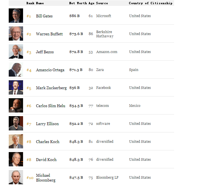Click the photo thumbnail in the #7 row
The width and height of the screenshot is (209, 186).
point(16,123)
